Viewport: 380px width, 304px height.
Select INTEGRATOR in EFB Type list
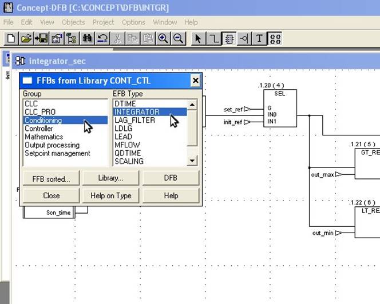[x=150, y=112]
